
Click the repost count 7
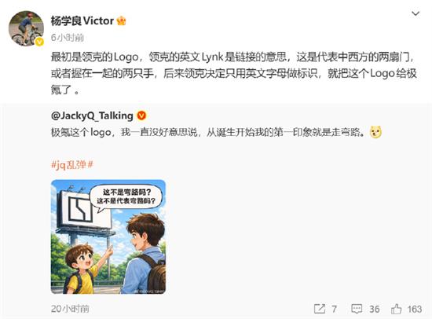pyautogui.click(x=334, y=309)
